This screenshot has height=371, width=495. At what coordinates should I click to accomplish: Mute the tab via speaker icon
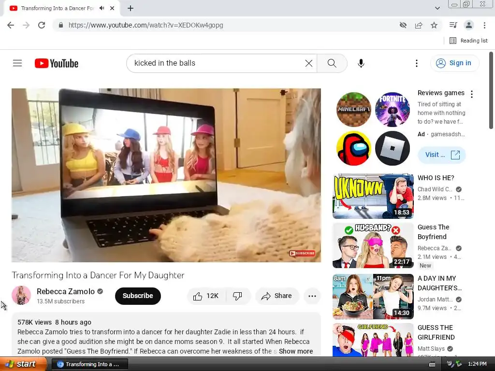102,8
